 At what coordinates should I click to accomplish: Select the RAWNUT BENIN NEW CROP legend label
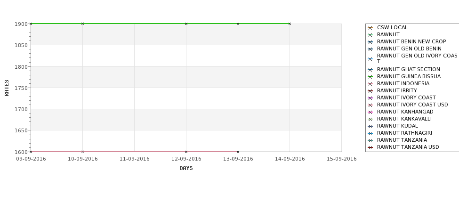(x=411, y=41)
